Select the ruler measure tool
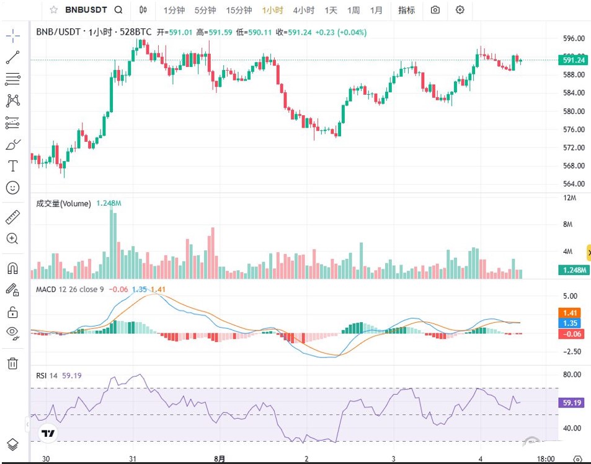591x464 pixels. point(12,217)
